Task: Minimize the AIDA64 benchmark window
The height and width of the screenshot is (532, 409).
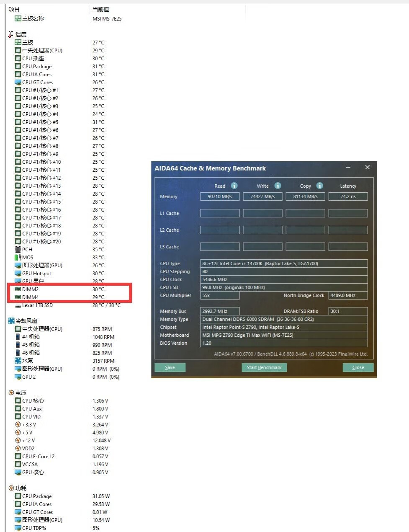Action: (x=348, y=168)
